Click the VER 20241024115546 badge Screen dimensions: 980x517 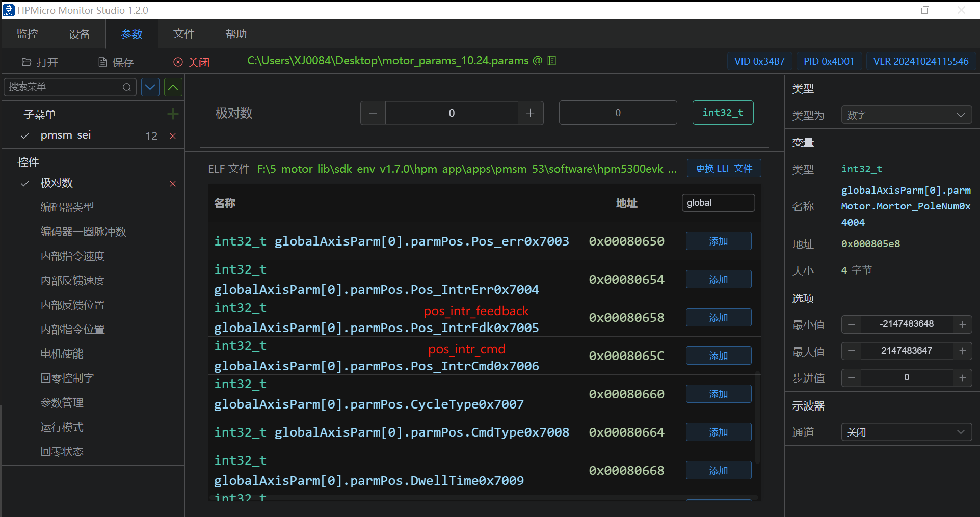pyautogui.click(x=921, y=62)
